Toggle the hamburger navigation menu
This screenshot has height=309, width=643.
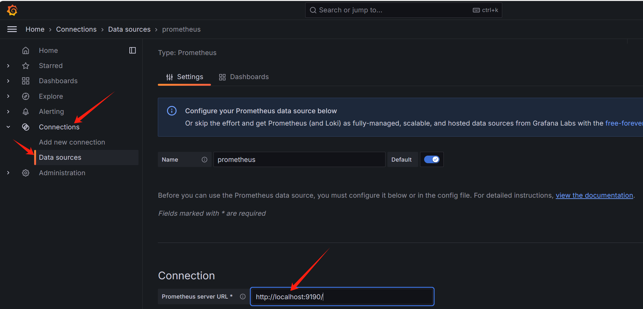12,29
